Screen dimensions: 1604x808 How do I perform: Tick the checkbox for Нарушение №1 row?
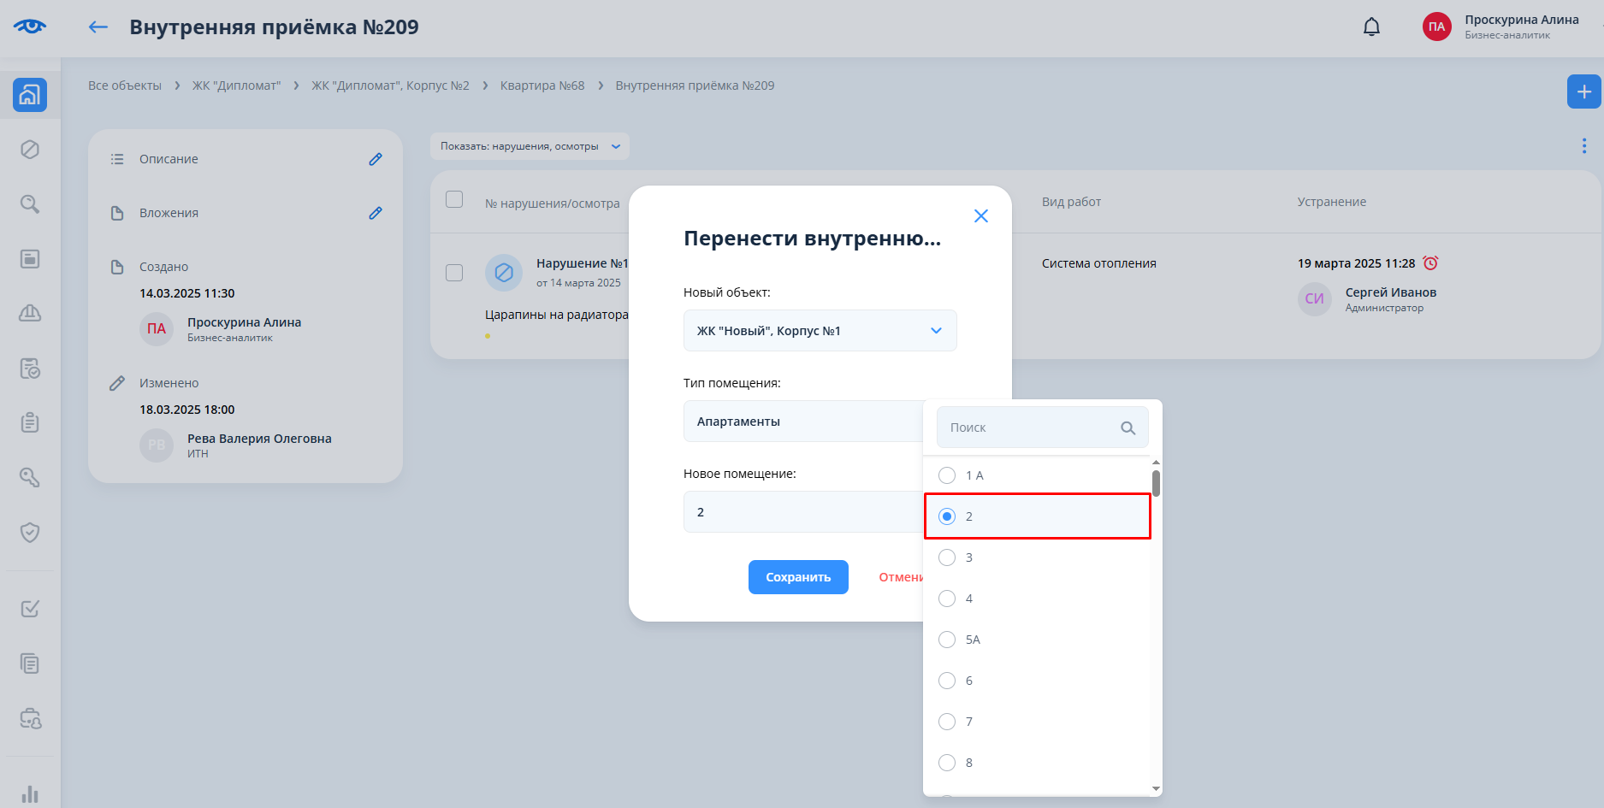pyautogui.click(x=454, y=273)
